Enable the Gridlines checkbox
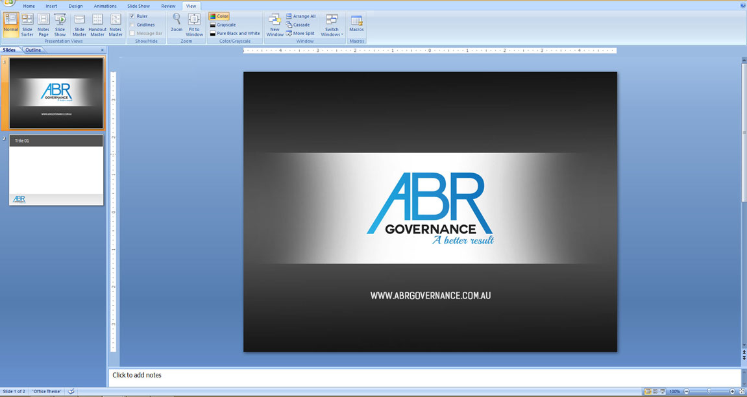The image size is (747, 397). pos(132,25)
